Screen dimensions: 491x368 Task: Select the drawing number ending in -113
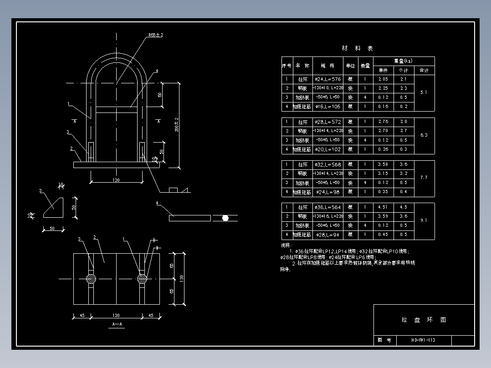point(424,340)
